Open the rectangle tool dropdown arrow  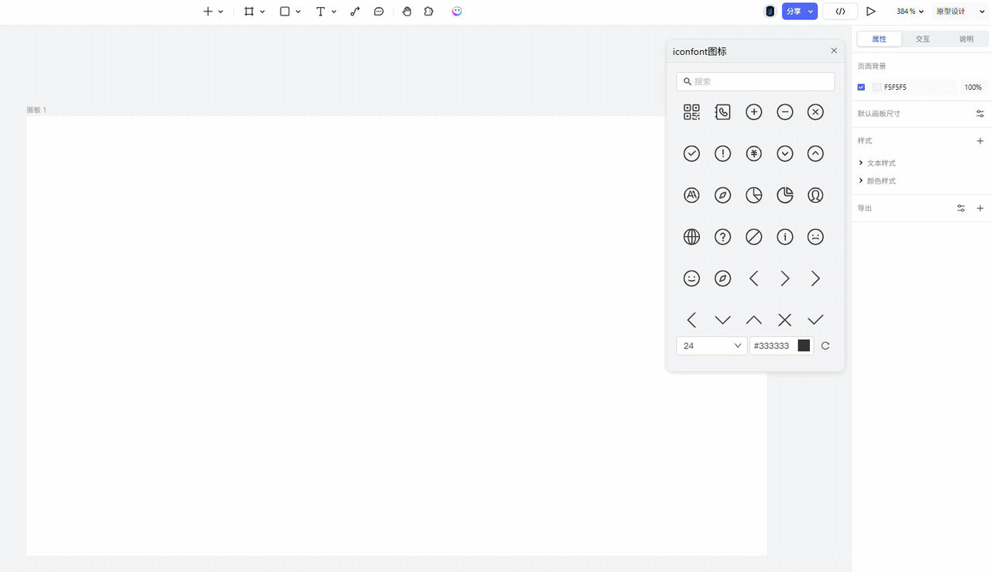(298, 12)
